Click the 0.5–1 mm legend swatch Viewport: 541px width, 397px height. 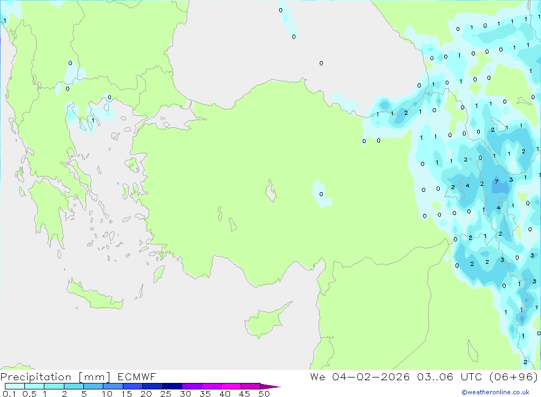click(35, 386)
